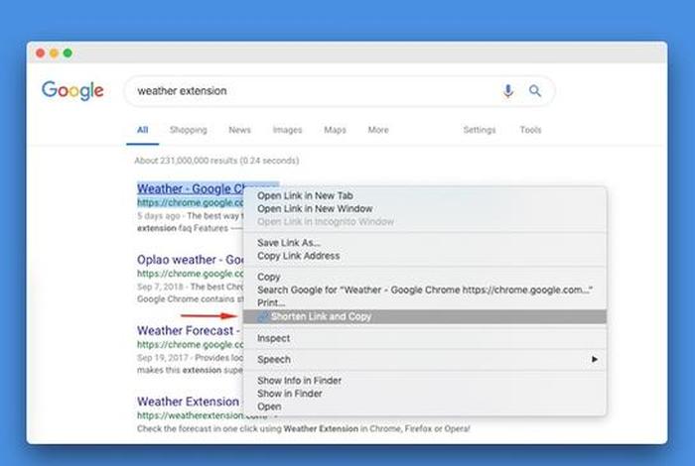Open the Weather Extension result link
The width and height of the screenshot is (695, 466).
189,402
